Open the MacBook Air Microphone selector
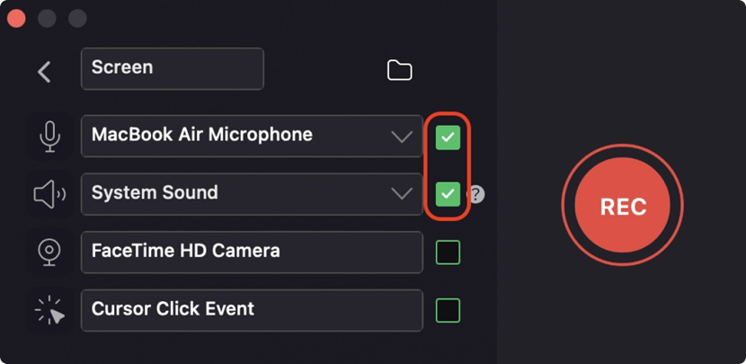The image size is (746, 364). click(x=234, y=136)
